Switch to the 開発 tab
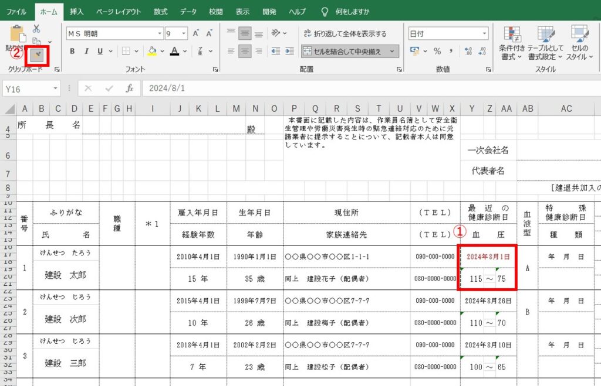This screenshot has height=386, width=601. click(269, 12)
